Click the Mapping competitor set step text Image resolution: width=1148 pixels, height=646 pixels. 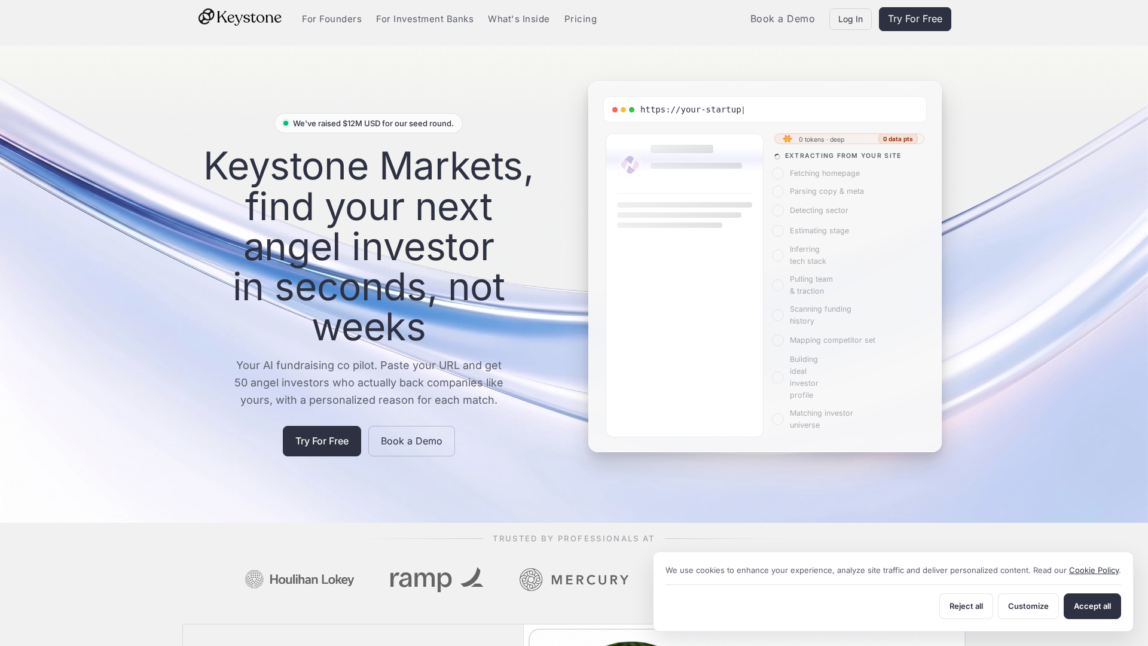[832, 340]
